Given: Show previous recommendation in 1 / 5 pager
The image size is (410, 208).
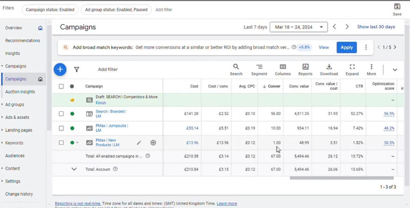Looking at the screenshot, I should [378, 47].
